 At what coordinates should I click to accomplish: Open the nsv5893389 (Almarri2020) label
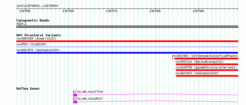pos(36,38)
